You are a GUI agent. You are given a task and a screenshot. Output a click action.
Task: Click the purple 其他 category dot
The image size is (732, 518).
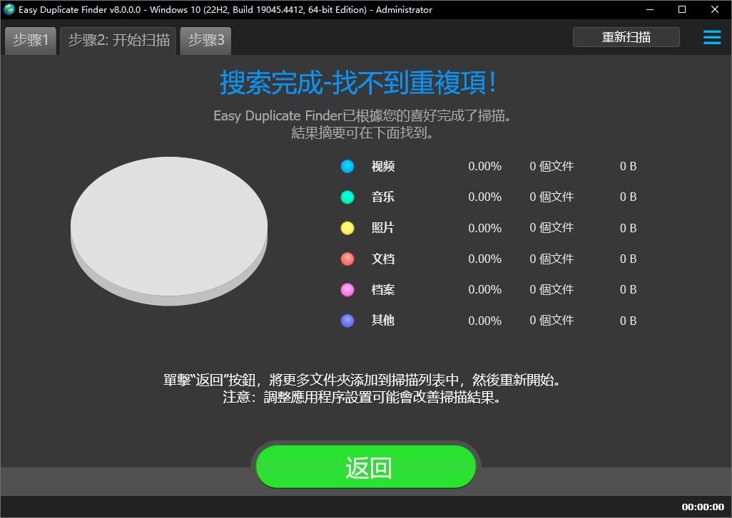click(347, 321)
